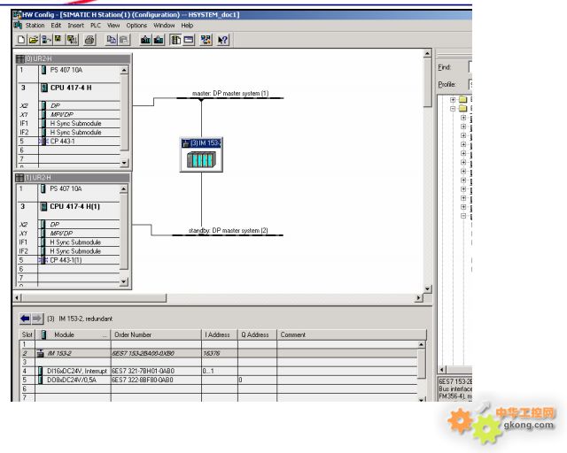567x453 pixels.
Task: Click the DI16xDC24V module icon in slot 4
Action: pos(41,371)
